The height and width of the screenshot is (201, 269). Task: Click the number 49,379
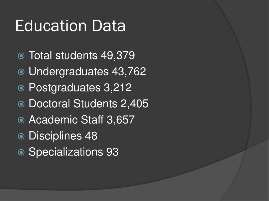pyautogui.click(x=118, y=55)
